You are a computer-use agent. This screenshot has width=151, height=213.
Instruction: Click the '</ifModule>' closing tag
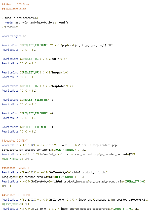point(10,27)
